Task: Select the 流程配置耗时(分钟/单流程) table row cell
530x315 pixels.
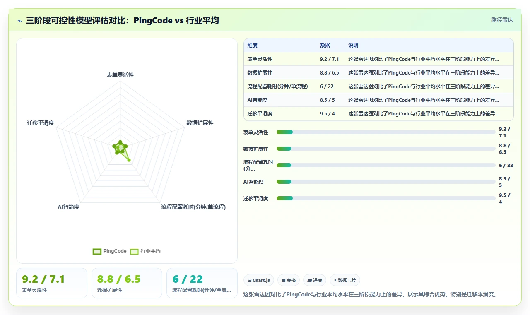Action: (278, 87)
